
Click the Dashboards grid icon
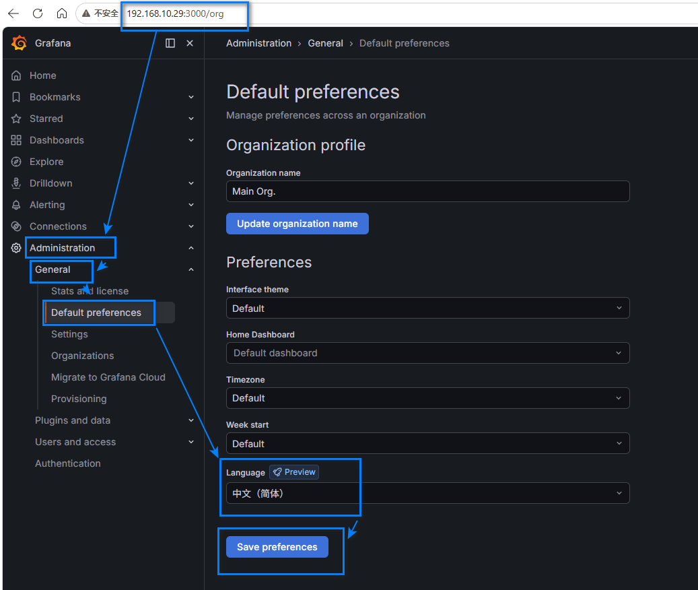coord(16,140)
